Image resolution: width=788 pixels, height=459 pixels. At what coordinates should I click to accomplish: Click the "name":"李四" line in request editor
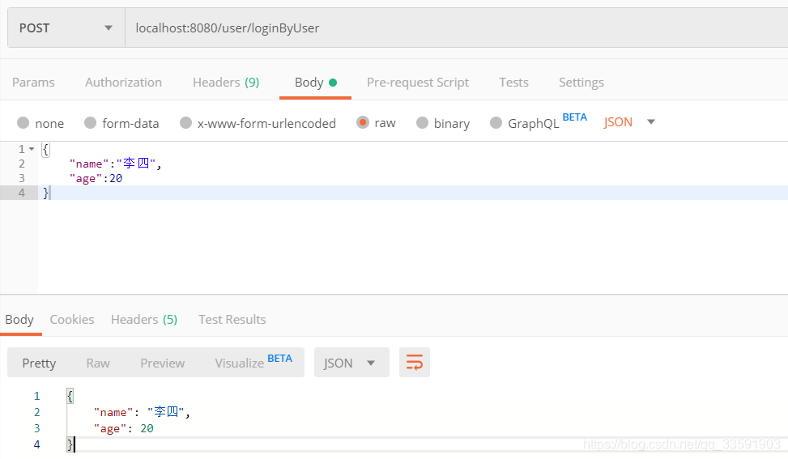pos(115,164)
